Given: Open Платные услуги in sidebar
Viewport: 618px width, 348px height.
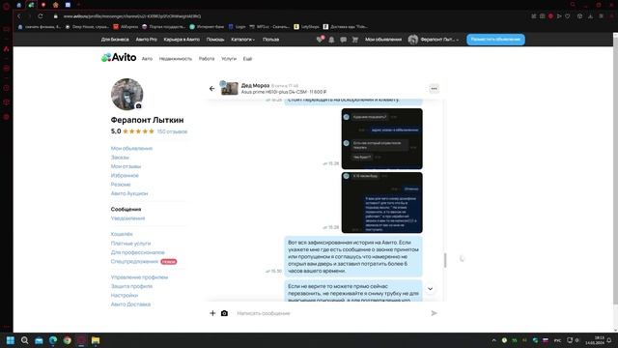Looking at the screenshot, I should [x=130, y=244].
